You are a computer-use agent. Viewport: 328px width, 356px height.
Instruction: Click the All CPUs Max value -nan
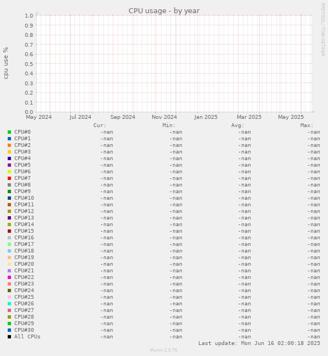314,337
